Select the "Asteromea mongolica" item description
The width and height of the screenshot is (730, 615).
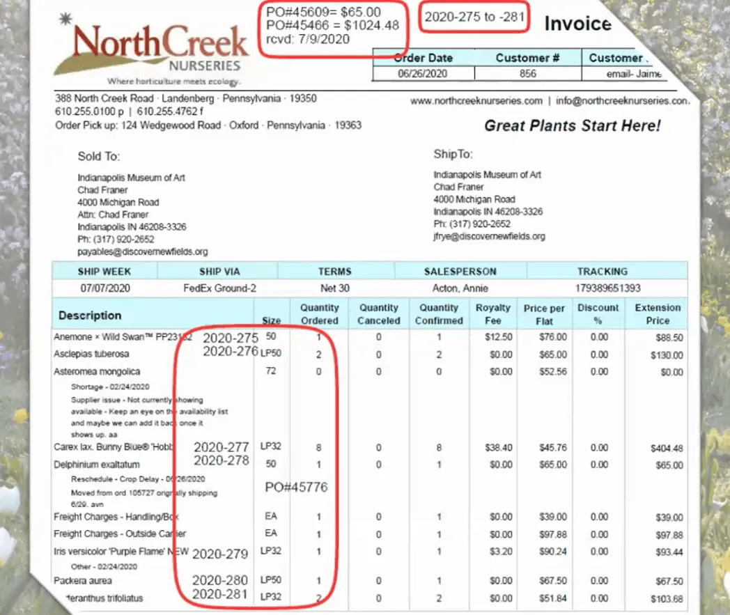tap(97, 371)
